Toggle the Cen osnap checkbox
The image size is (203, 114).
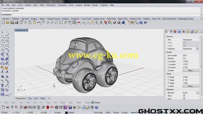coord(32,103)
